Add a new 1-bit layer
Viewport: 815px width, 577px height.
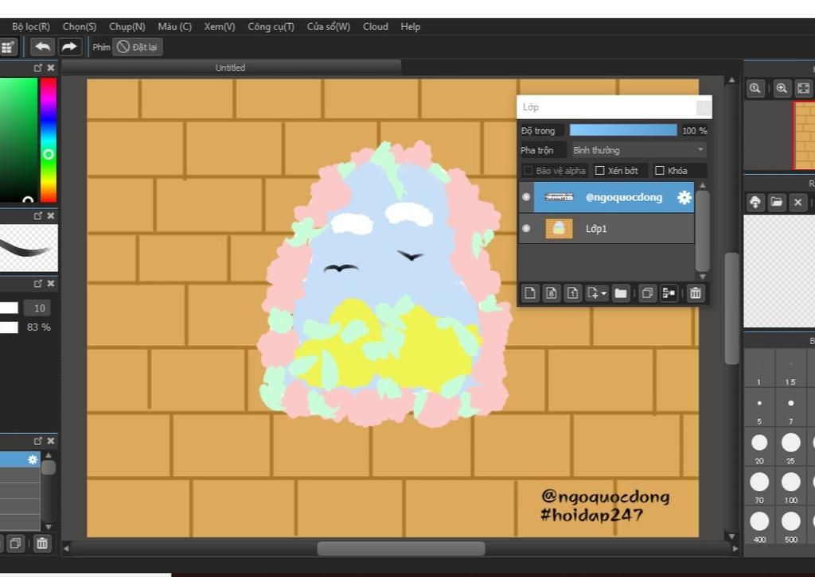point(572,293)
